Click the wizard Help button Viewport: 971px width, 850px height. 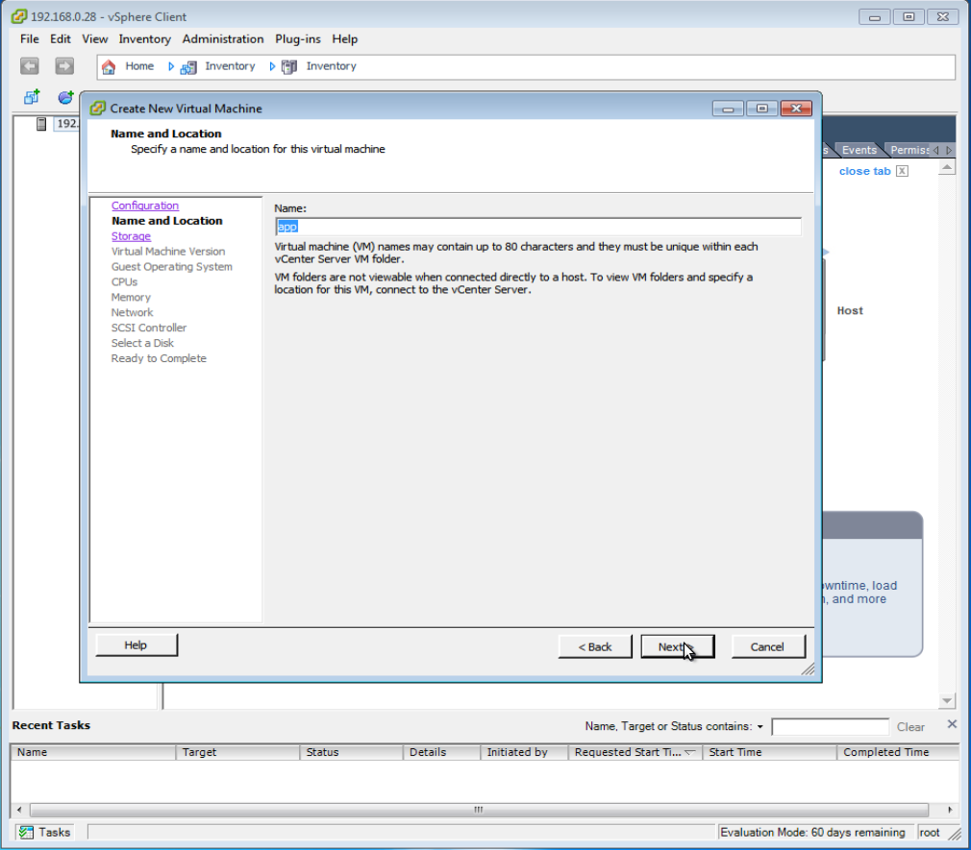(x=137, y=644)
